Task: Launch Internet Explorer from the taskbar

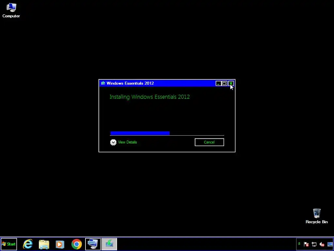Action: [28, 244]
